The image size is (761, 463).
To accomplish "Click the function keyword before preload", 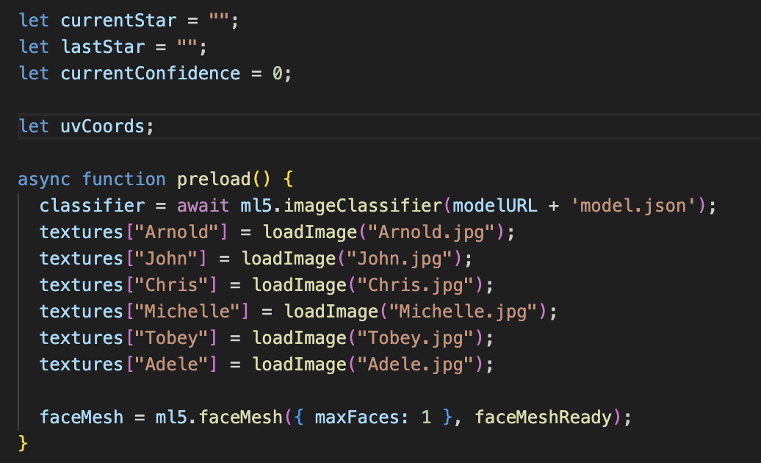I will tap(124, 179).
